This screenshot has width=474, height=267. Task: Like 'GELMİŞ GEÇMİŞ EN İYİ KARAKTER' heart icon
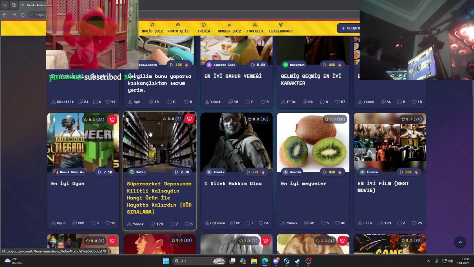click(x=338, y=102)
